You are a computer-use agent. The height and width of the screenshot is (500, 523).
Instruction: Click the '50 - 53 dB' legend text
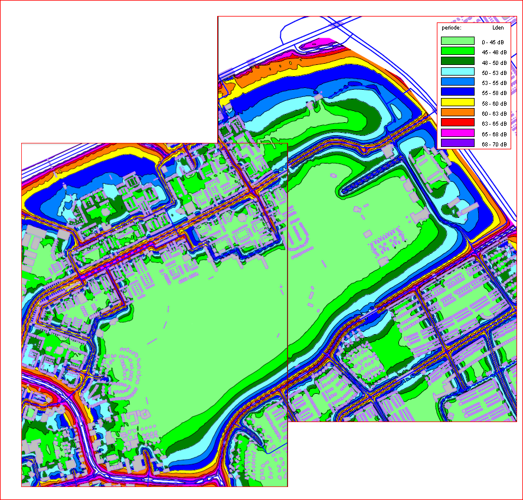coord(494,73)
